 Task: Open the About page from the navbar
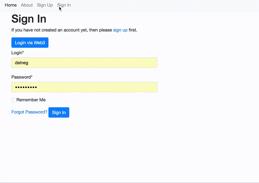click(27, 5)
